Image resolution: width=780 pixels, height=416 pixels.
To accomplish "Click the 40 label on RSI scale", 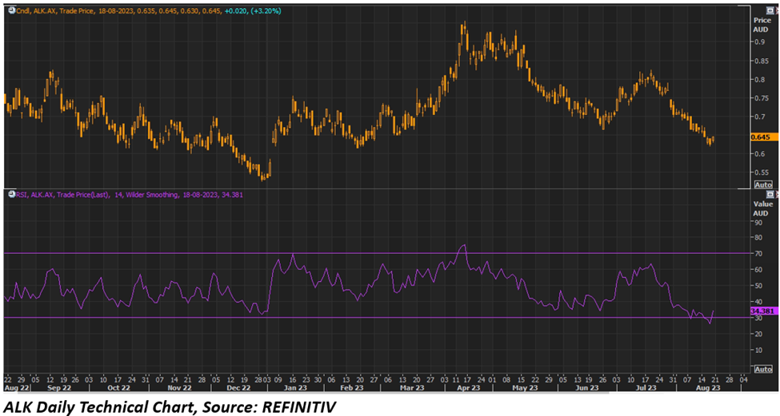I will click(x=759, y=302).
